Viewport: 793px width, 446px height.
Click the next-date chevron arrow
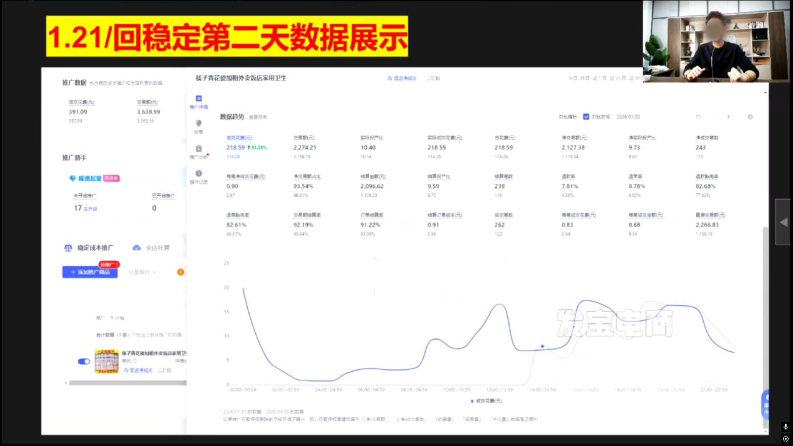(729, 117)
